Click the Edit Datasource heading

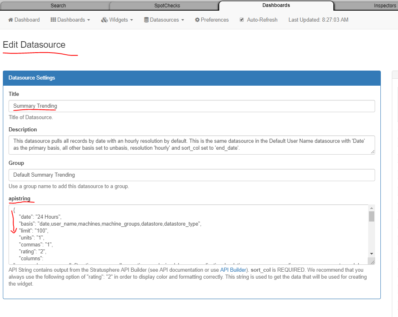pos(34,44)
